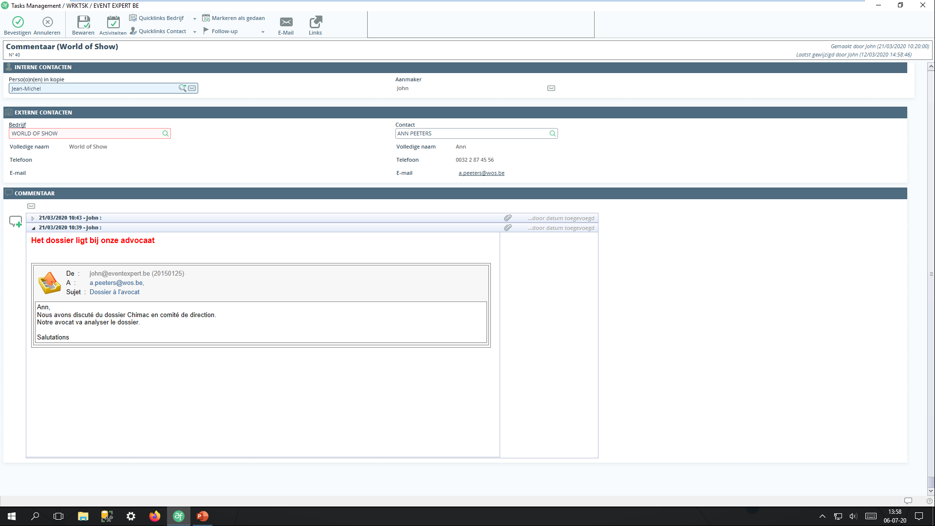Viewport: 935px width, 526px height.
Task: Open the Links toolbar icon
Action: (x=316, y=22)
